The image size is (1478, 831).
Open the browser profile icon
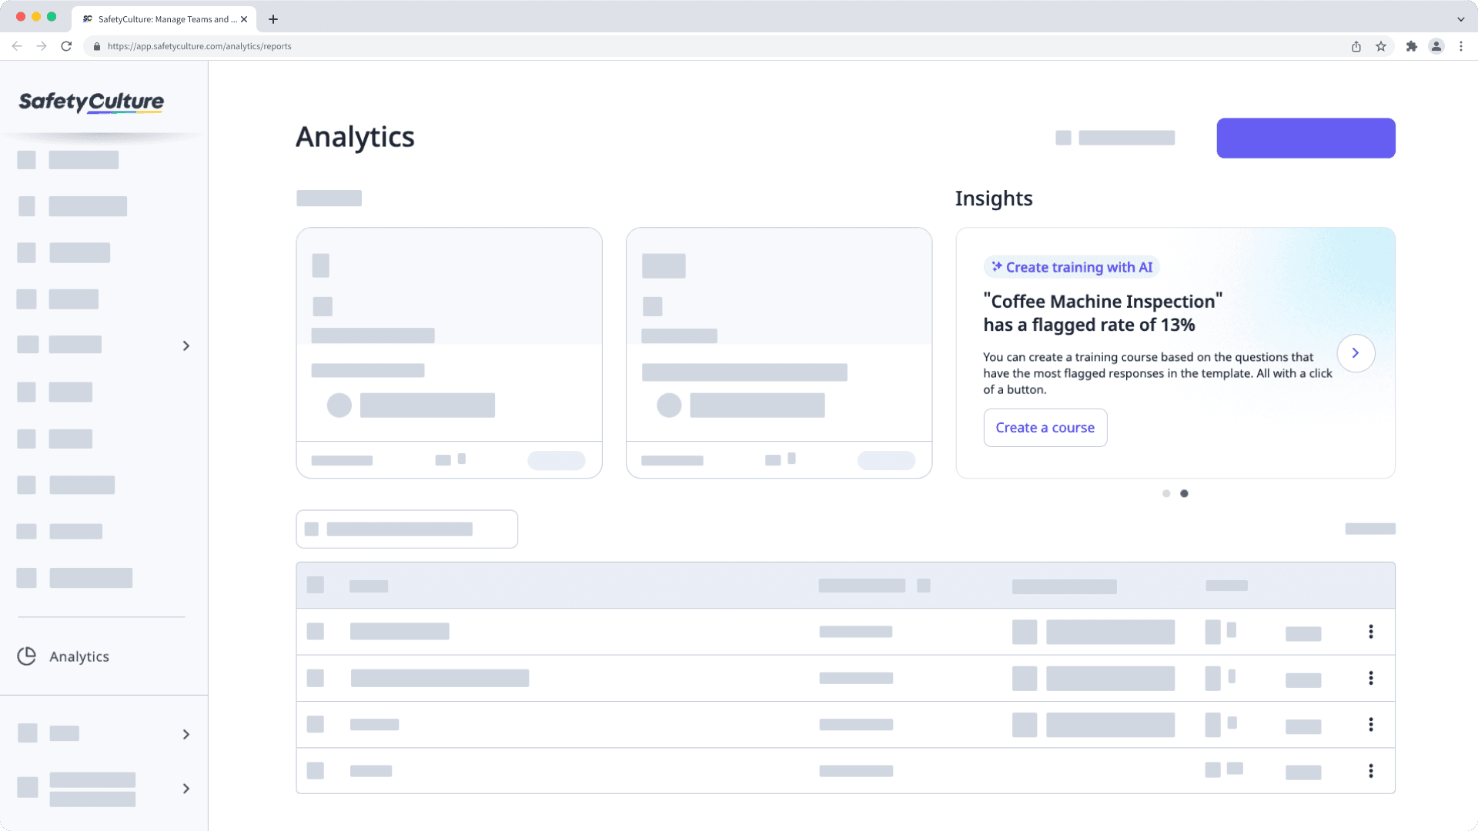1436,46
